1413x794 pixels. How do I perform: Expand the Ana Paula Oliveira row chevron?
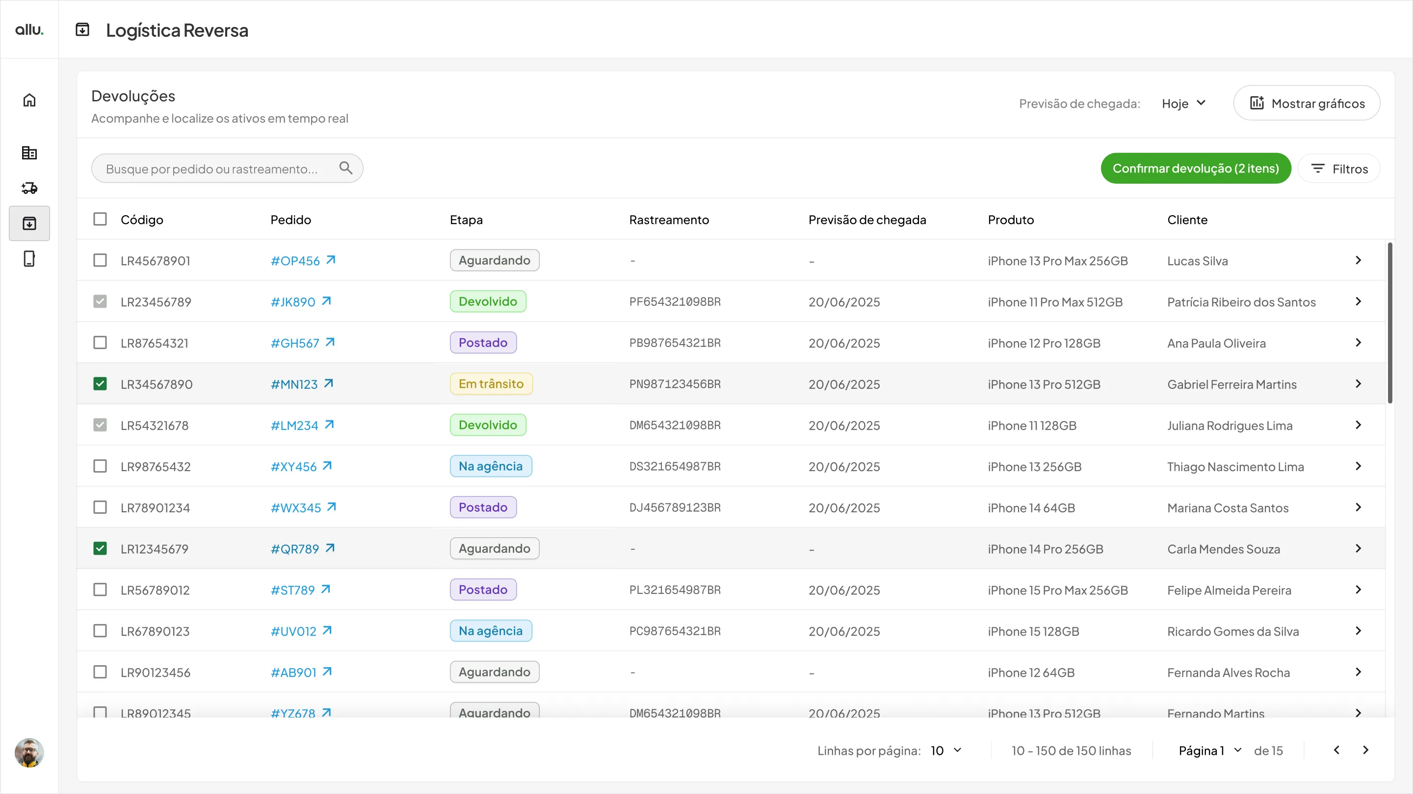(x=1358, y=343)
